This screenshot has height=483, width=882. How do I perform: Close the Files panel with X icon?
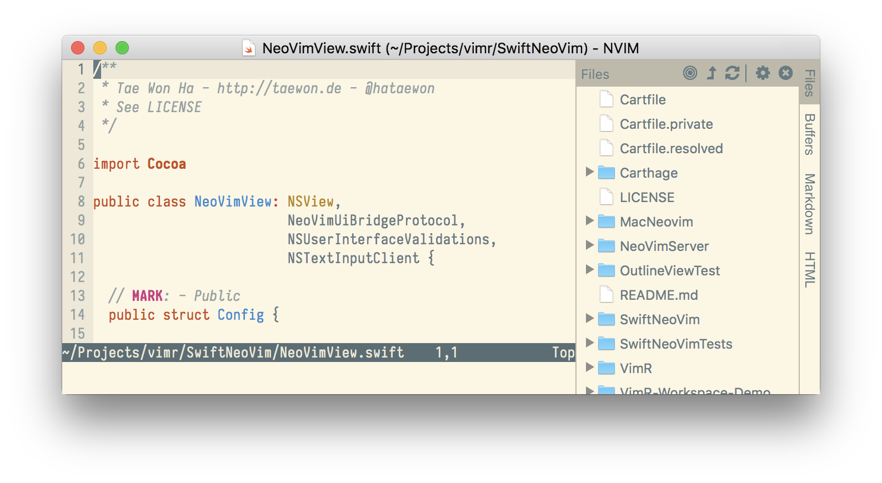click(x=785, y=73)
